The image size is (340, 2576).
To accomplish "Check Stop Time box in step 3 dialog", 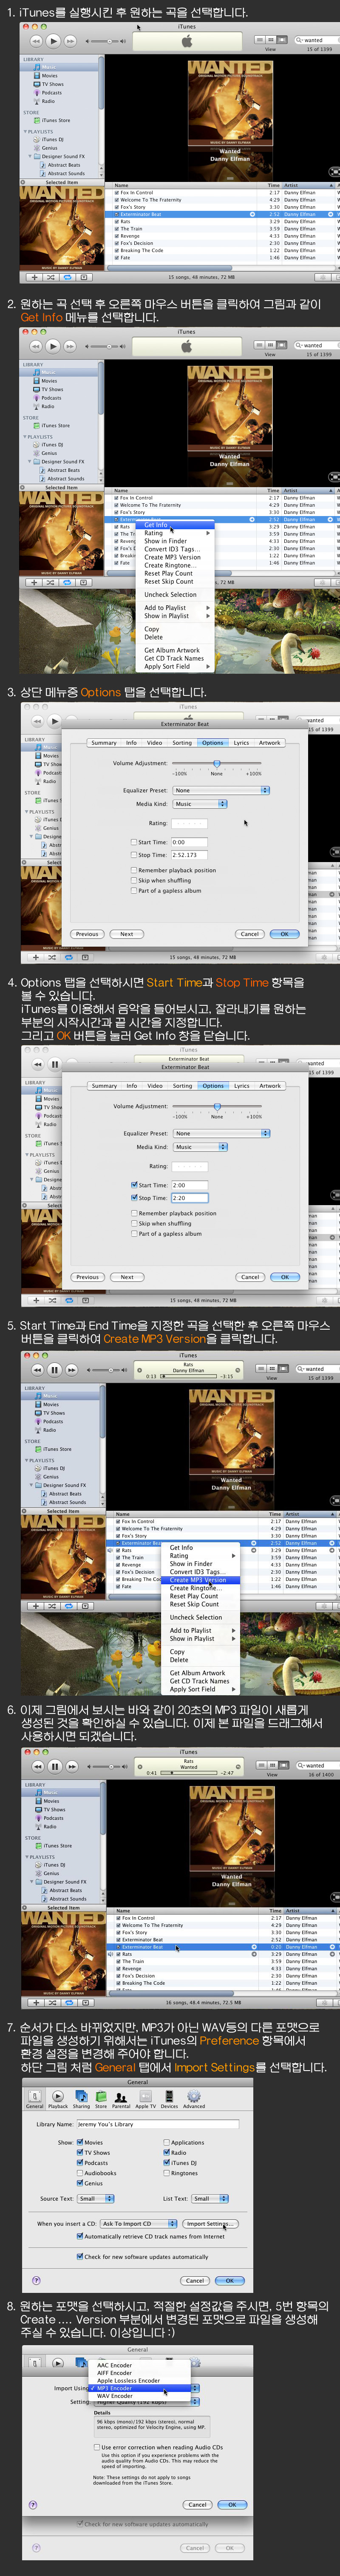I will click(x=134, y=855).
